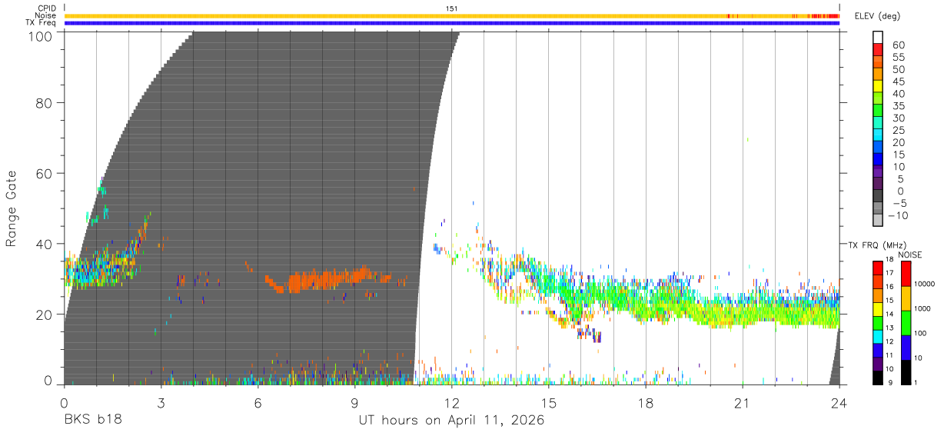
Task: Select the black 9–10 MHz TX FRQ segment
Action: pos(878,378)
